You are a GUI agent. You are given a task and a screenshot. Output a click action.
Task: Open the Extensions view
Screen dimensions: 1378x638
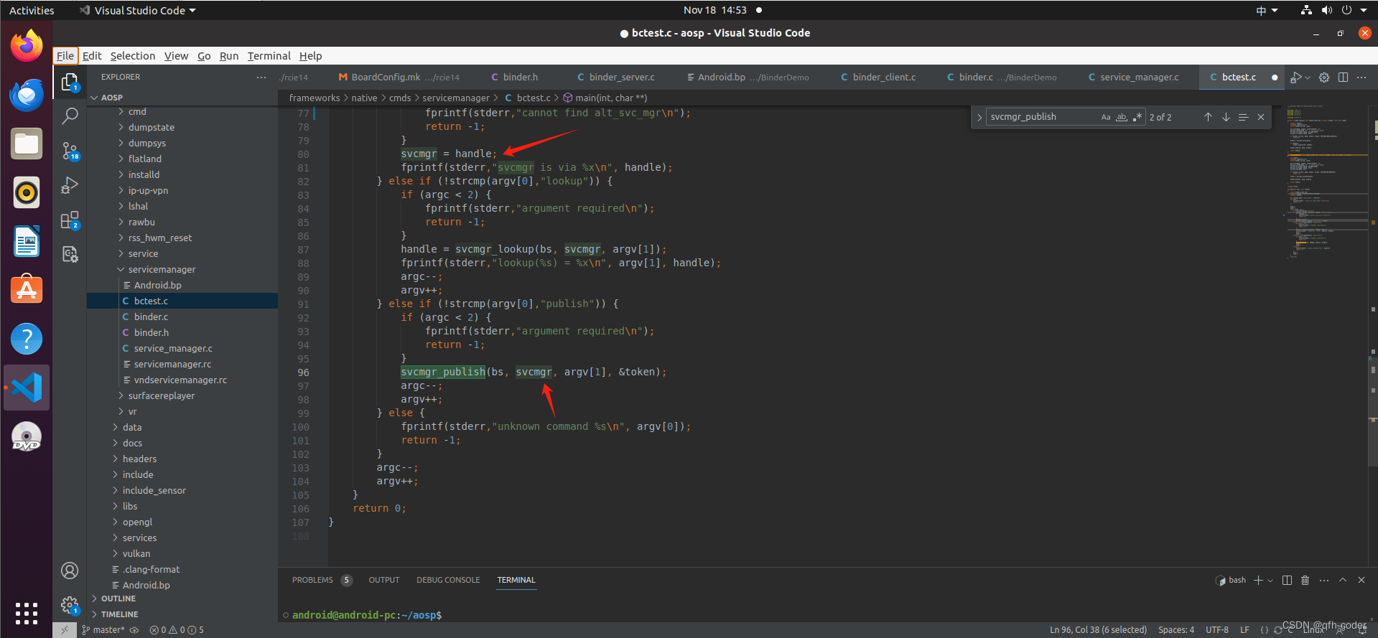[x=70, y=220]
